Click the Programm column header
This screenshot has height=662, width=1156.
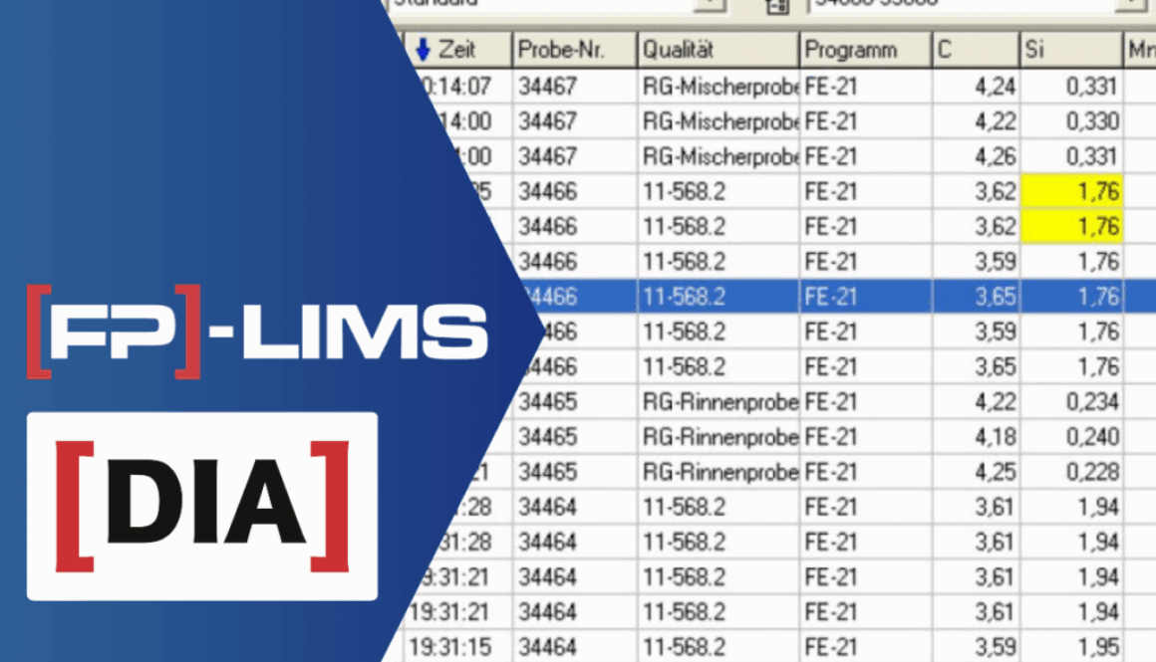coord(862,49)
